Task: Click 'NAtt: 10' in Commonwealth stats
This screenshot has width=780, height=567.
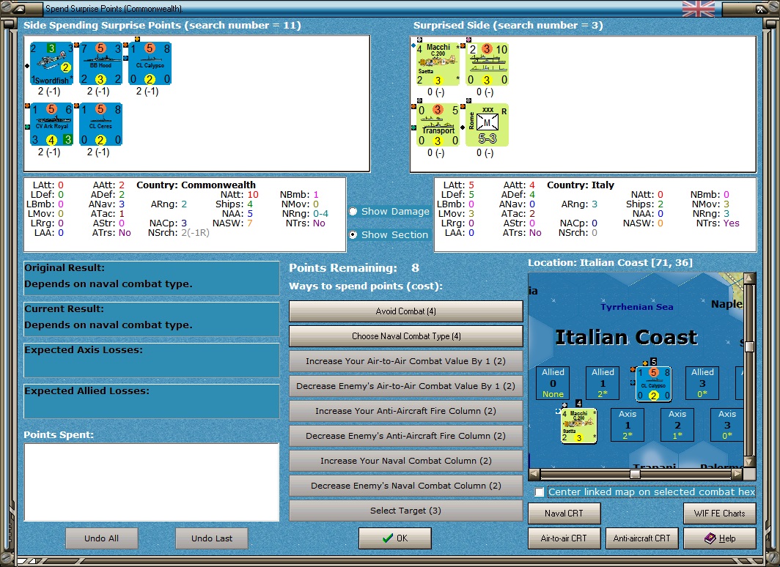Action: pyautogui.click(x=240, y=194)
